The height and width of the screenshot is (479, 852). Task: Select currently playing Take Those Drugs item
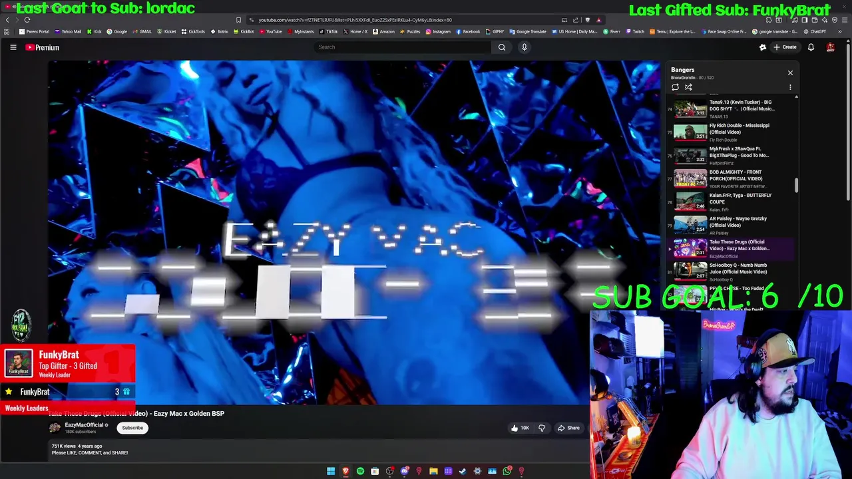coord(732,248)
